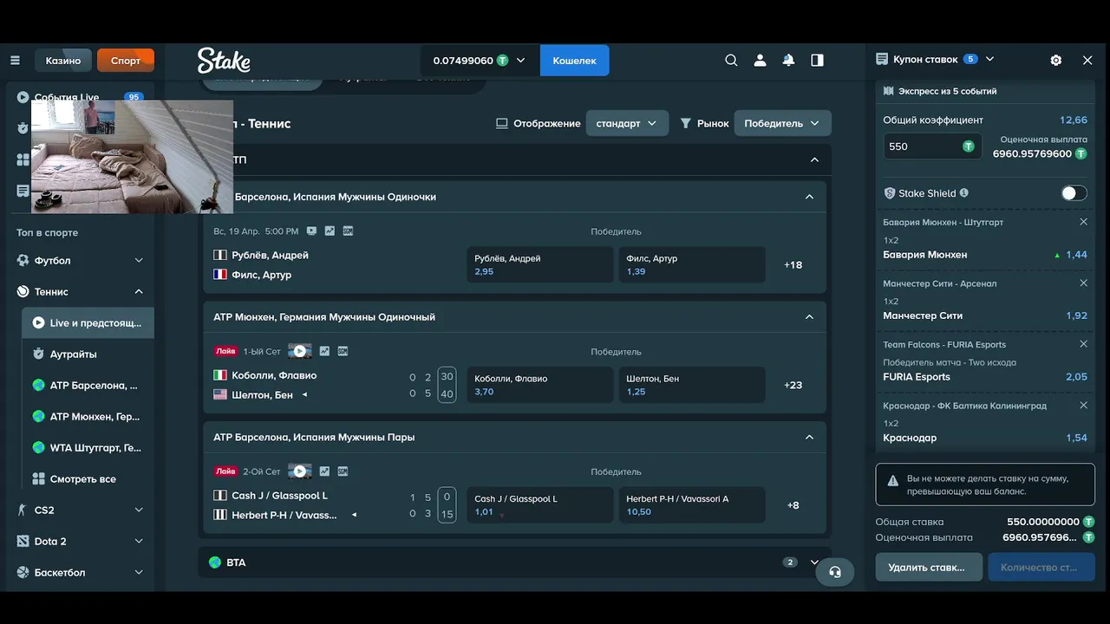The image size is (1110, 624).
Task: Open statistics chart for Рублёв match
Action: (x=330, y=231)
